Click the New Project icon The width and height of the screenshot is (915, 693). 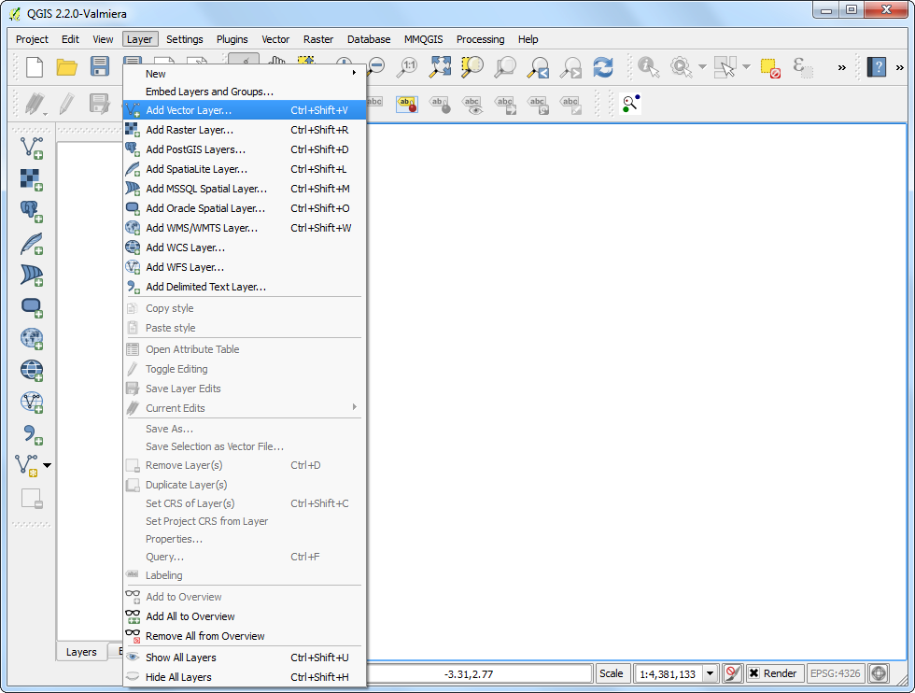click(35, 66)
